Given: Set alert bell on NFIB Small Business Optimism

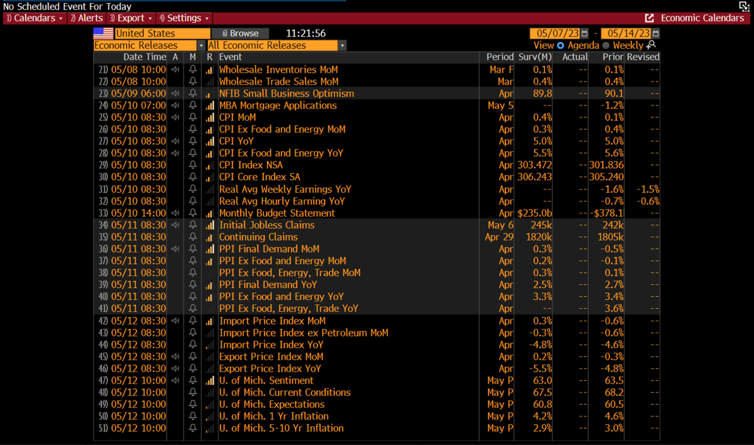Looking at the screenshot, I should click(x=193, y=94).
